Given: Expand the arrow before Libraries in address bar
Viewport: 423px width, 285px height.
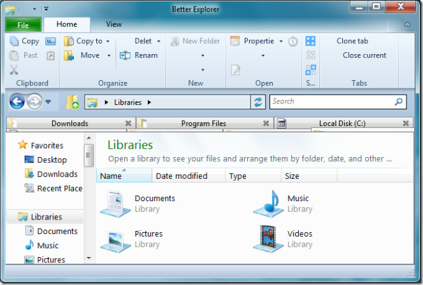Looking at the screenshot, I should pyautogui.click(x=106, y=102).
